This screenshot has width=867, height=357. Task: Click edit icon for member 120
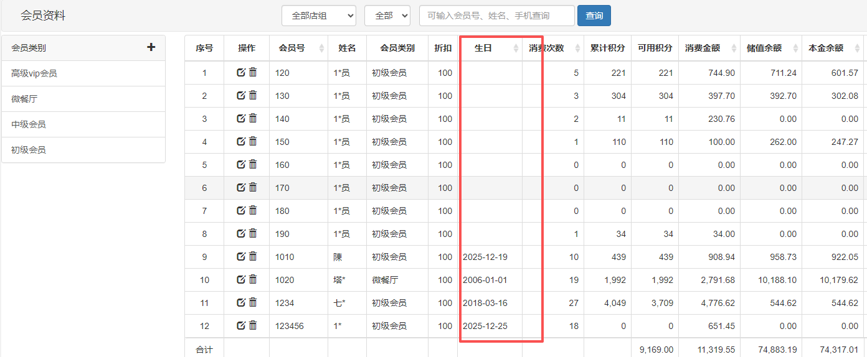(241, 73)
